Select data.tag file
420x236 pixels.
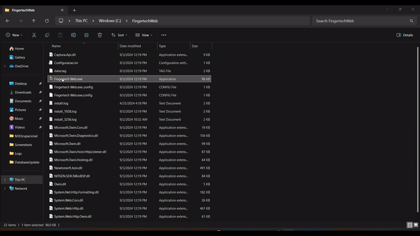point(129,71)
